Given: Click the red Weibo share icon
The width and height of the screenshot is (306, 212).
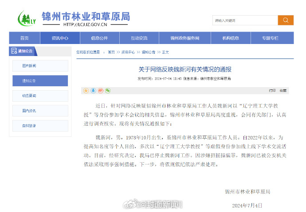Looking at the screenshot, I should (101, 91).
